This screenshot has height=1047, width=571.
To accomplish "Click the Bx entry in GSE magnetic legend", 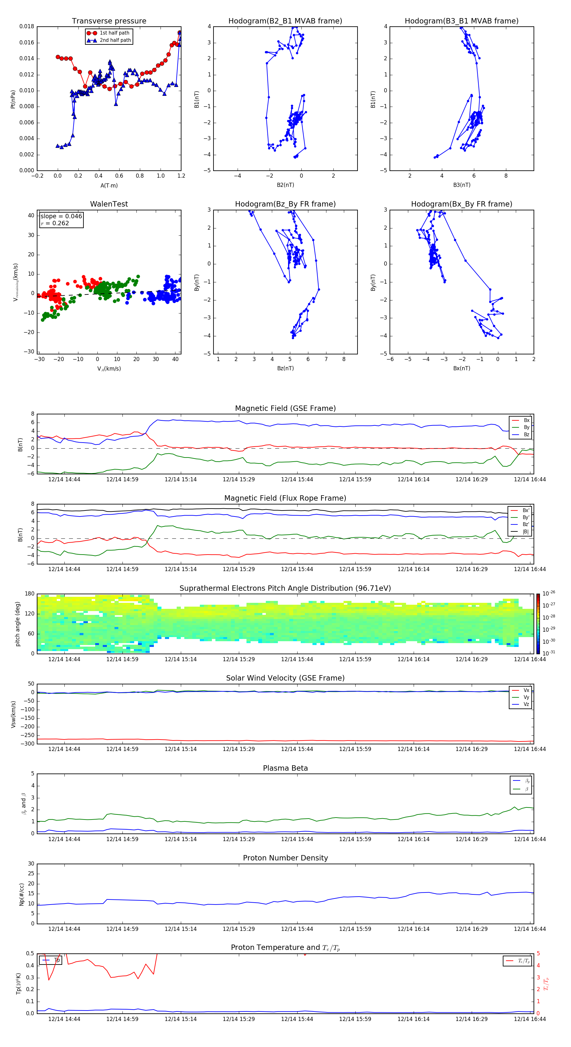I will pyautogui.click(x=521, y=420).
